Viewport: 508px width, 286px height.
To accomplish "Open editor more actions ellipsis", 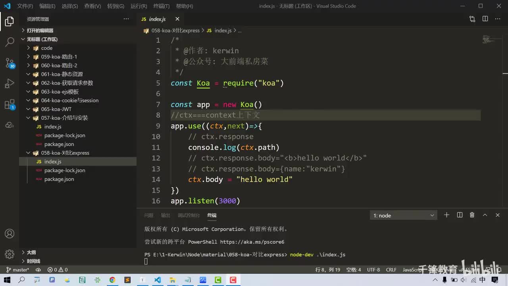I will point(498,19).
